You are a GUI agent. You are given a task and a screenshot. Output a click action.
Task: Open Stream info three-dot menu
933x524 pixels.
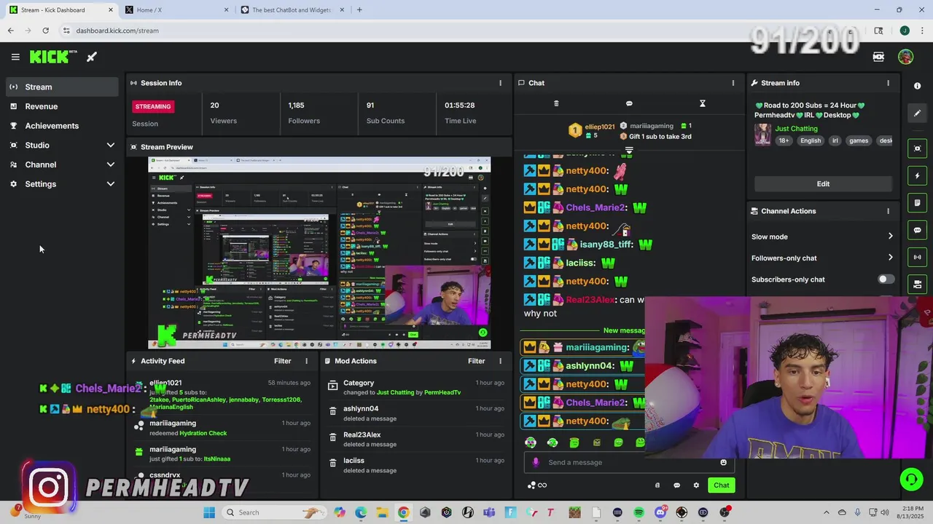(888, 83)
